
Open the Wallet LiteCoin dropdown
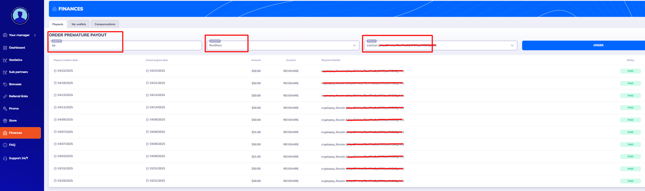point(512,46)
